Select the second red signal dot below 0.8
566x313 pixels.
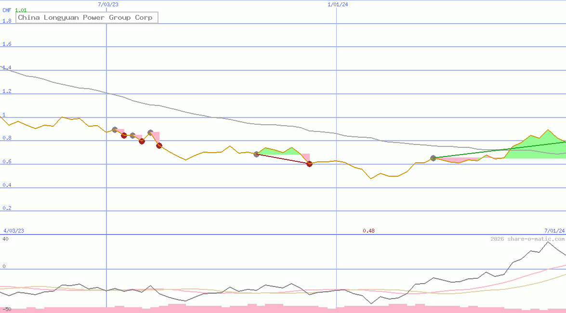click(142, 142)
